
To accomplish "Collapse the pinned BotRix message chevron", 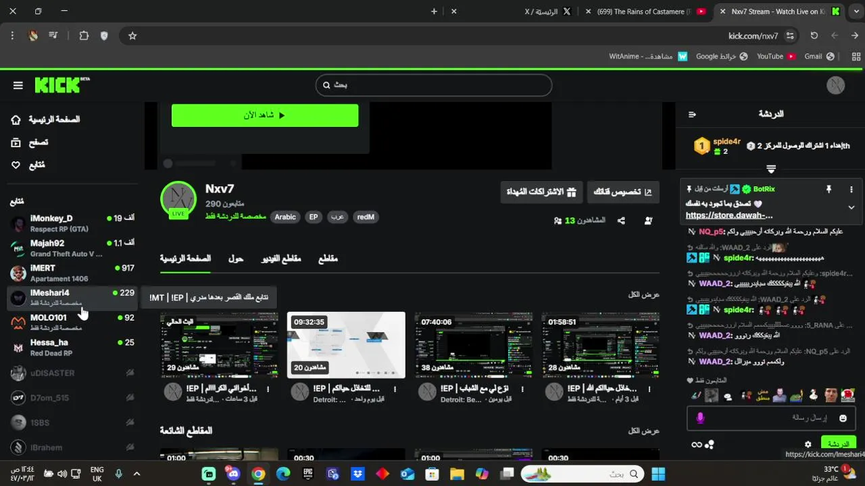I will pyautogui.click(x=851, y=207).
